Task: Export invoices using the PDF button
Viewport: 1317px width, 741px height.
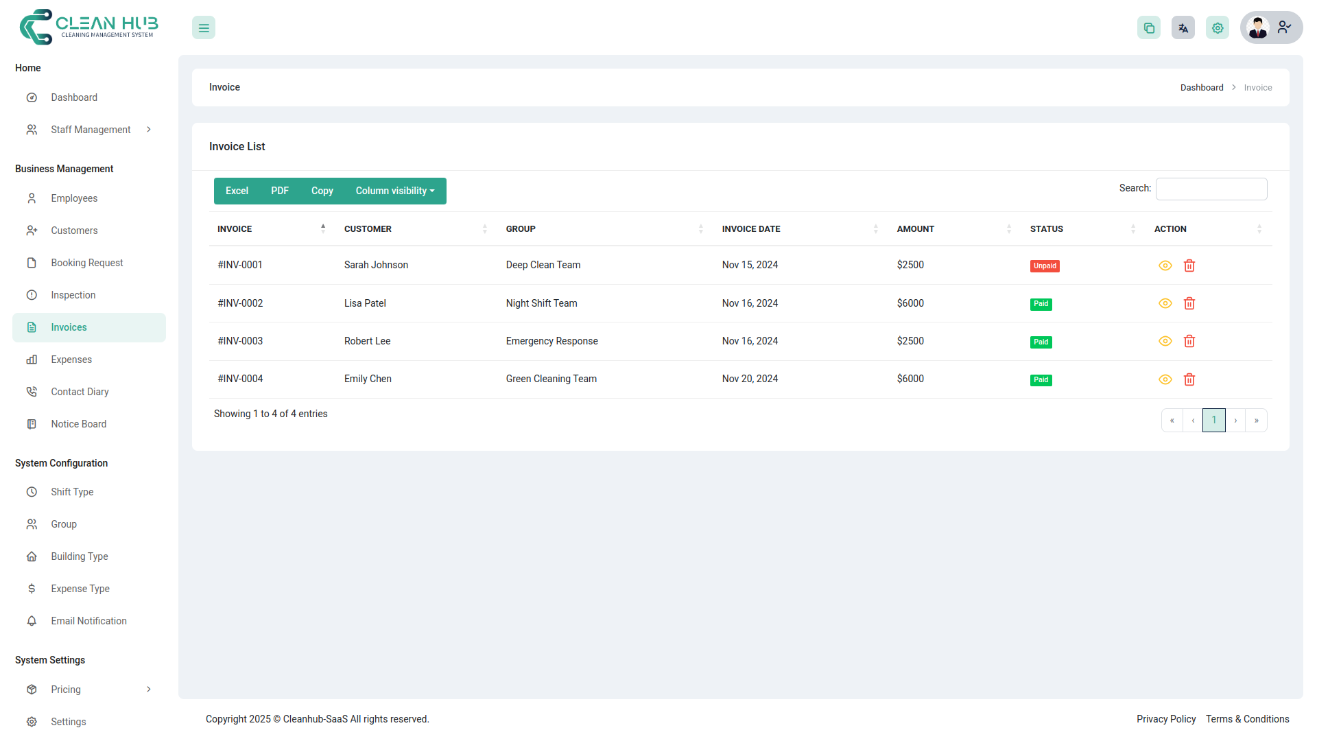Action: (x=279, y=191)
